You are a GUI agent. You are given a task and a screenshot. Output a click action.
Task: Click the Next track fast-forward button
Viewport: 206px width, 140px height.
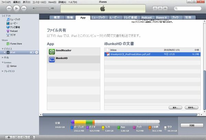point(24,8)
